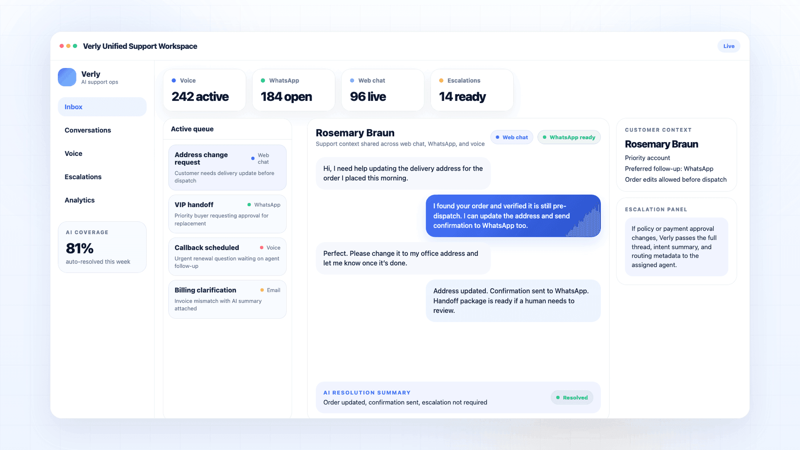Click the 81% AI coverage progress figure
800x450 pixels.
[x=79, y=248]
